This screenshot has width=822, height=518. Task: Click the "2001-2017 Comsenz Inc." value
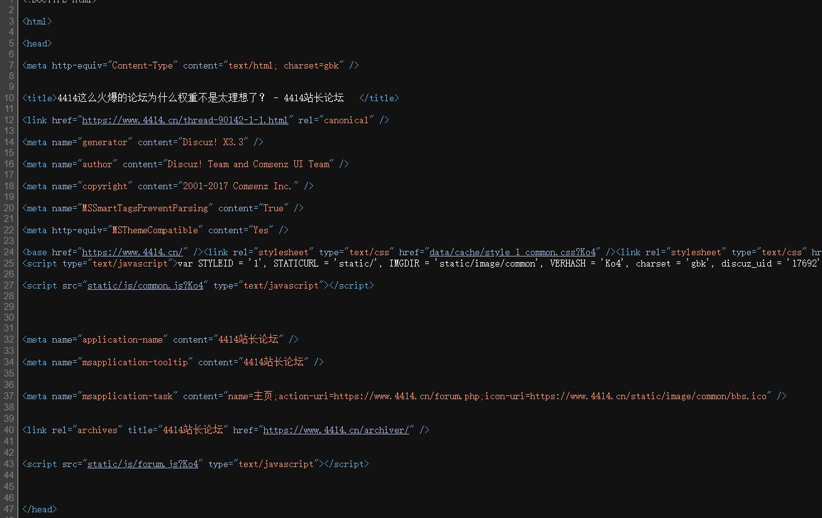pos(238,186)
